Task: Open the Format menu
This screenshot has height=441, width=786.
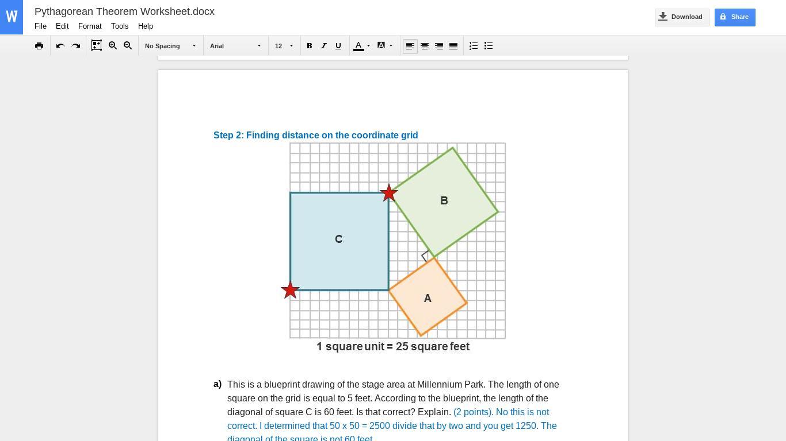Action: coord(90,26)
